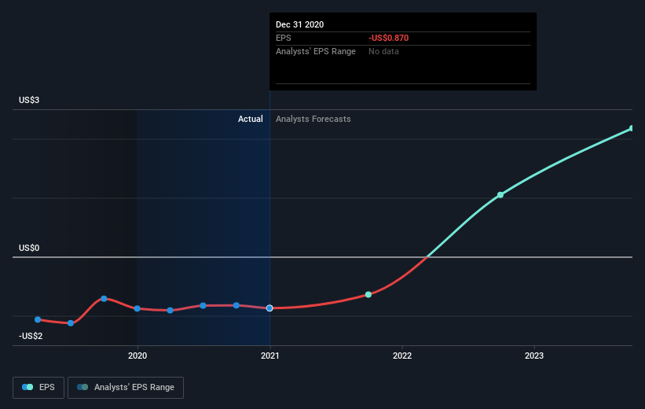Click the -US$2 y-axis label
645x409 pixels.
pyautogui.click(x=31, y=336)
